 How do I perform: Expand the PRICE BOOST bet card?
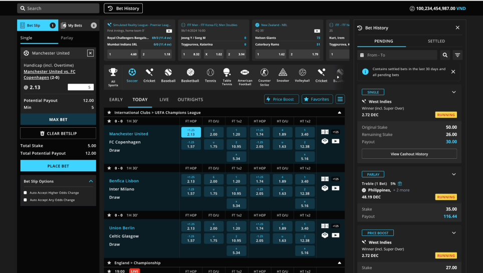[454, 233]
